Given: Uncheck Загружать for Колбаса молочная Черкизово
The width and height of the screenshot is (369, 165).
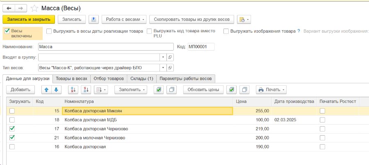Looking at the screenshot, I should [x=12, y=138].
